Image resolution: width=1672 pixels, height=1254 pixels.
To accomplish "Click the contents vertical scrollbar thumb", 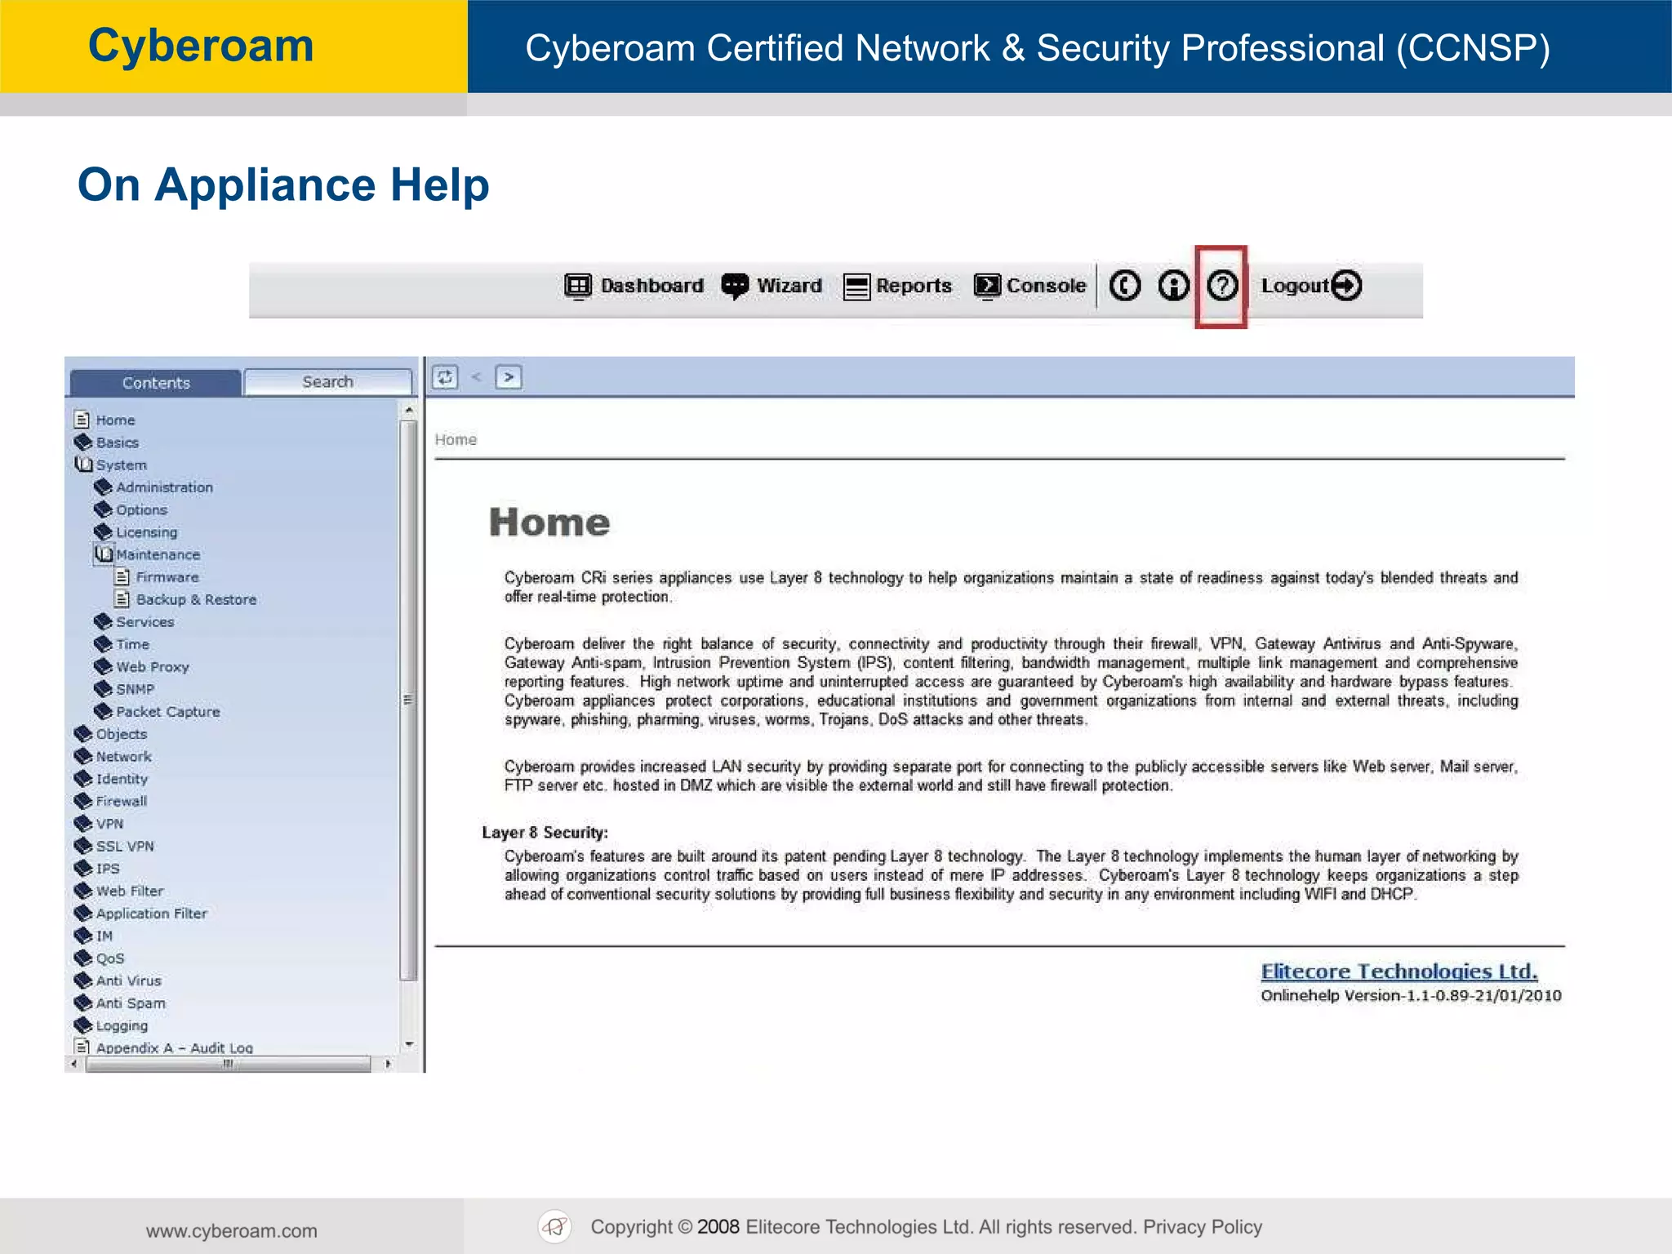I will click(x=409, y=700).
